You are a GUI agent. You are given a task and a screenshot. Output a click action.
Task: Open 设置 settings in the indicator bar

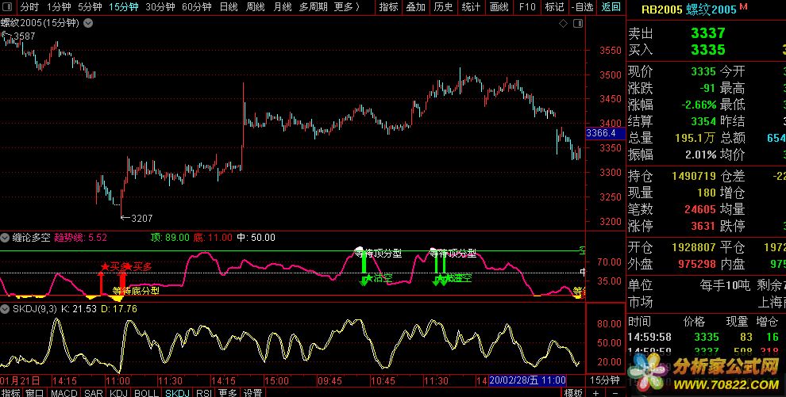point(252,392)
